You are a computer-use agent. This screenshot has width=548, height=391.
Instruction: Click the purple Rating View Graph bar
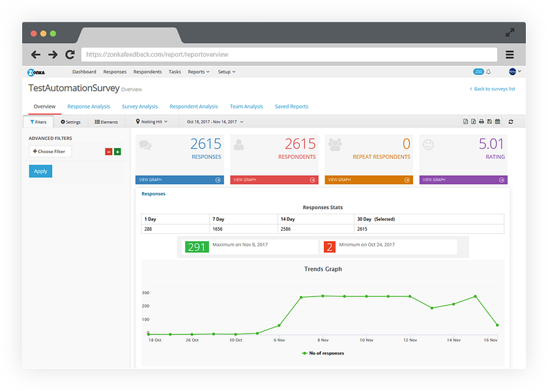click(x=463, y=180)
